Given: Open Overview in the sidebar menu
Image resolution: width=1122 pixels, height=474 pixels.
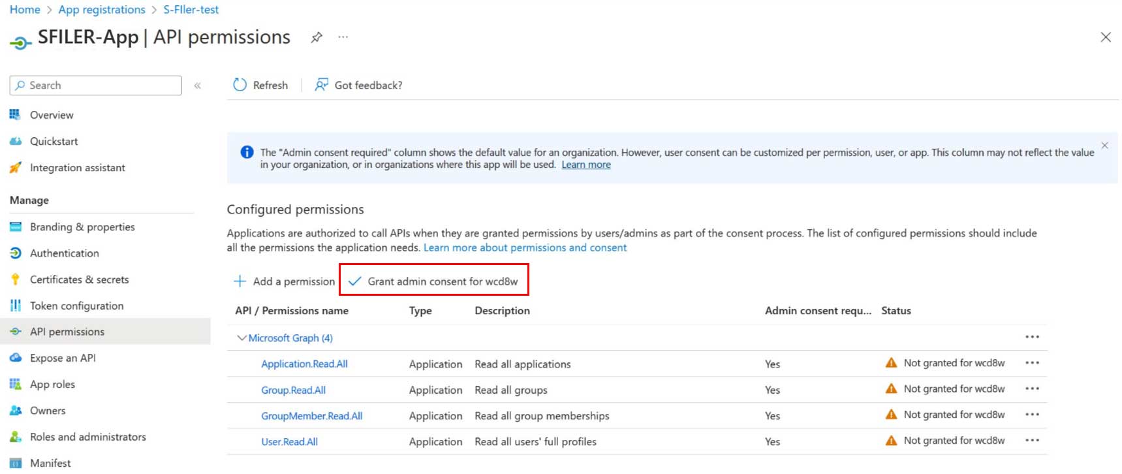Looking at the screenshot, I should click(x=52, y=115).
